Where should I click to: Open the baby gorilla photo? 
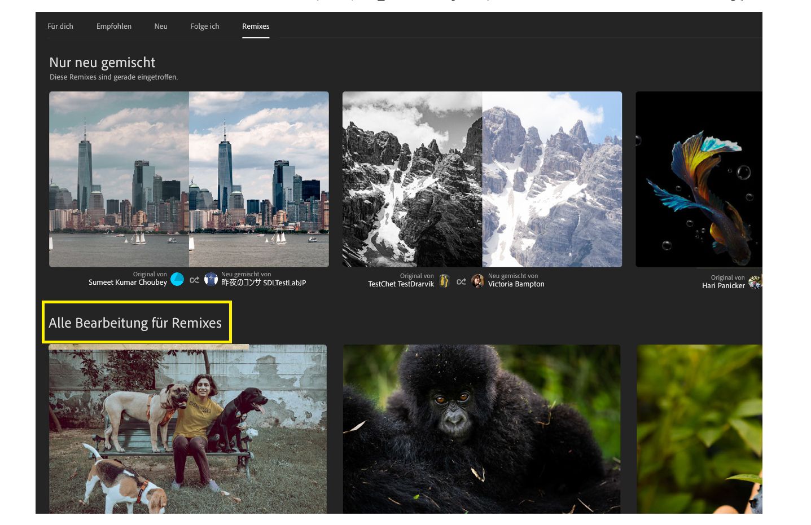[x=482, y=429]
